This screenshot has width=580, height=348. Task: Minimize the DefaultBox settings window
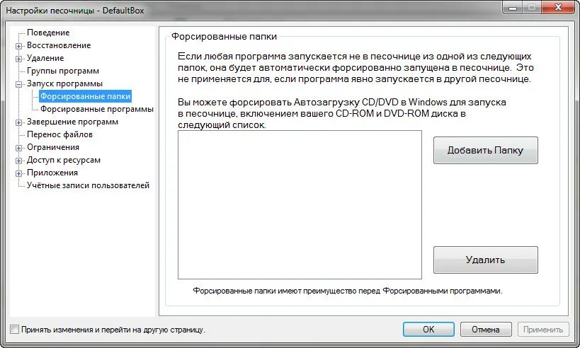click(x=513, y=7)
